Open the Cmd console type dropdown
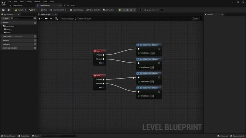 pyautogui.click(x=36, y=136)
